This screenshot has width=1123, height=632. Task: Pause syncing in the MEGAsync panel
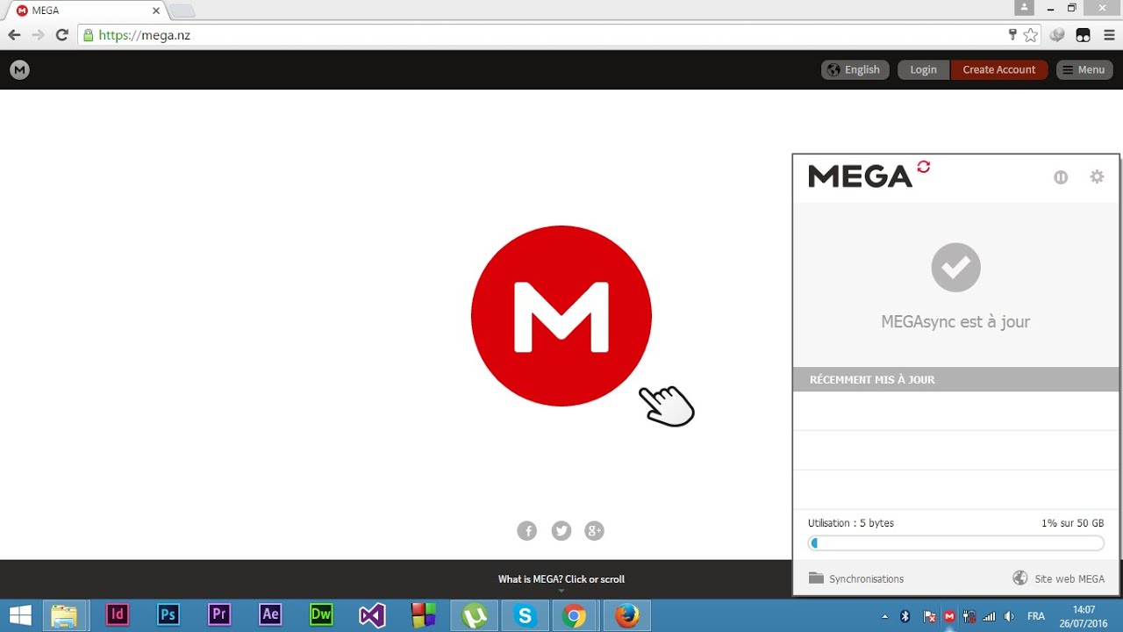(1061, 177)
